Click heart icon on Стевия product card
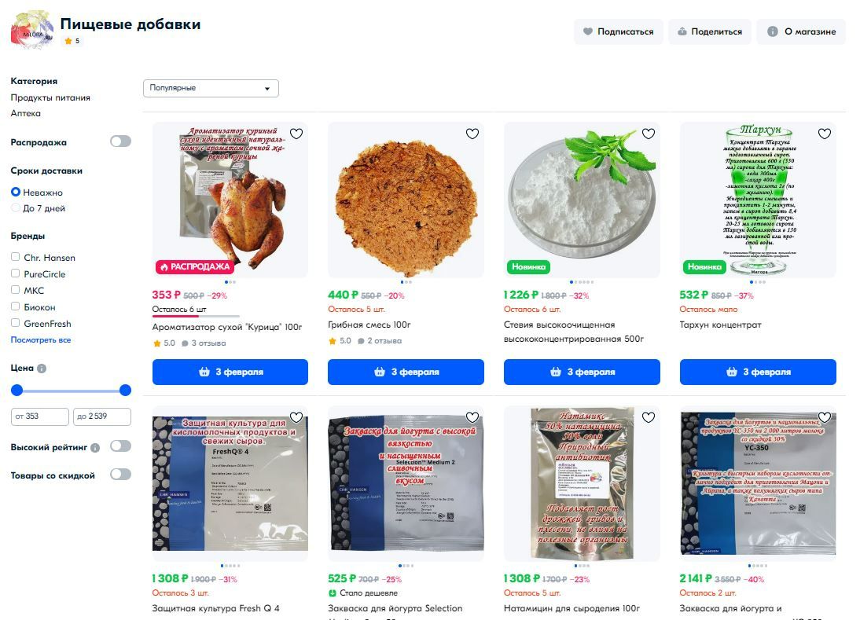 coord(649,134)
